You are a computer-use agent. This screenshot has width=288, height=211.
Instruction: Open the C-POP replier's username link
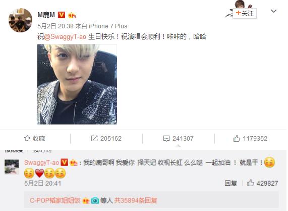tap(55, 200)
